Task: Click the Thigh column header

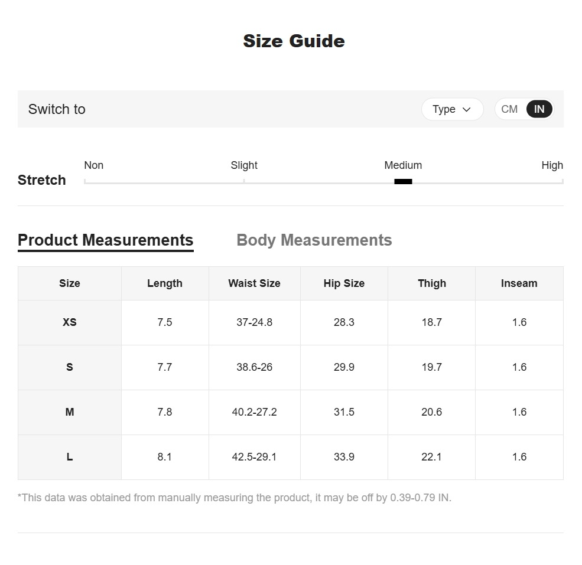Action: tap(431, 283)
